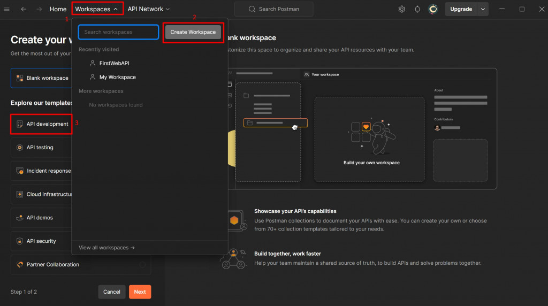The image size is (548, 306).
Task: Open settings gear icon
Action: click(401, 9)
